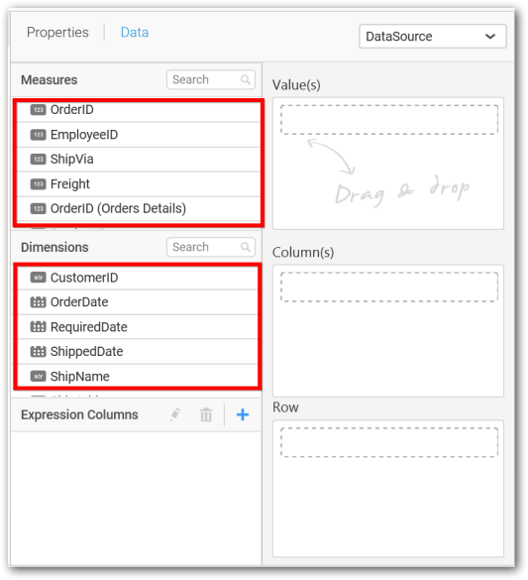Click the DataSource dropdown chevron arrow
The image size is (528, 580).
pos(490,37)
